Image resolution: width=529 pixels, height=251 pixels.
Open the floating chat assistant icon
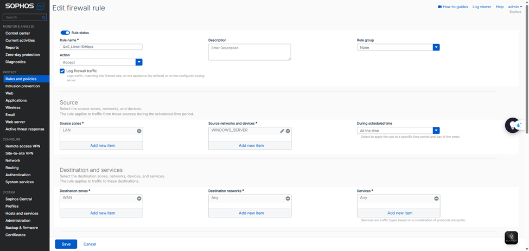tap(513, 125)
